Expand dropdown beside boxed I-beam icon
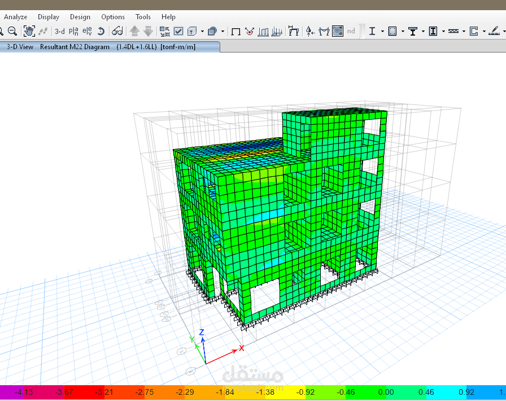The width and height of the screenshot is (506, 401). pos(443,31)
